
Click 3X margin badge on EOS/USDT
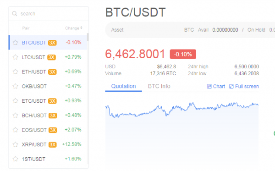53,130
